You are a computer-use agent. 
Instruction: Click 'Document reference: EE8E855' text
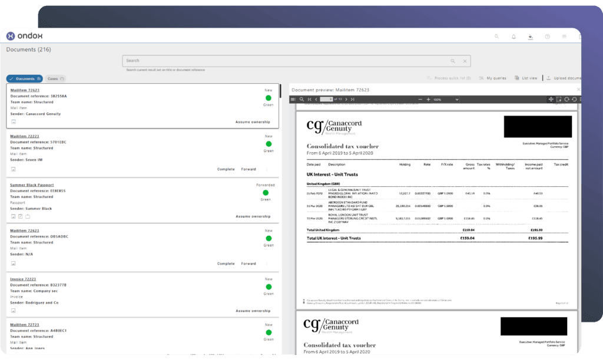(x=38, y=190)
